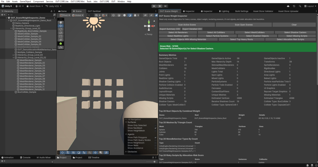Click the Step frame button
Screen dimensions: 318x167
click(x=165, y=6)
